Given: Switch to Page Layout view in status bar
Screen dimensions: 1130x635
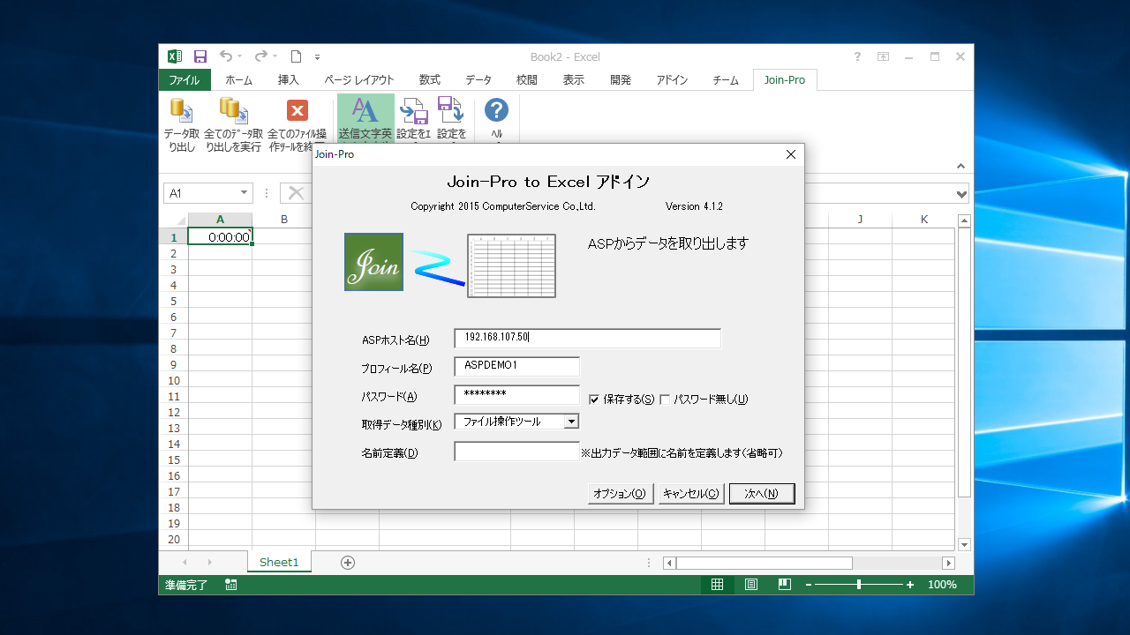Looking at the screenshot, I should pos(750,585).
